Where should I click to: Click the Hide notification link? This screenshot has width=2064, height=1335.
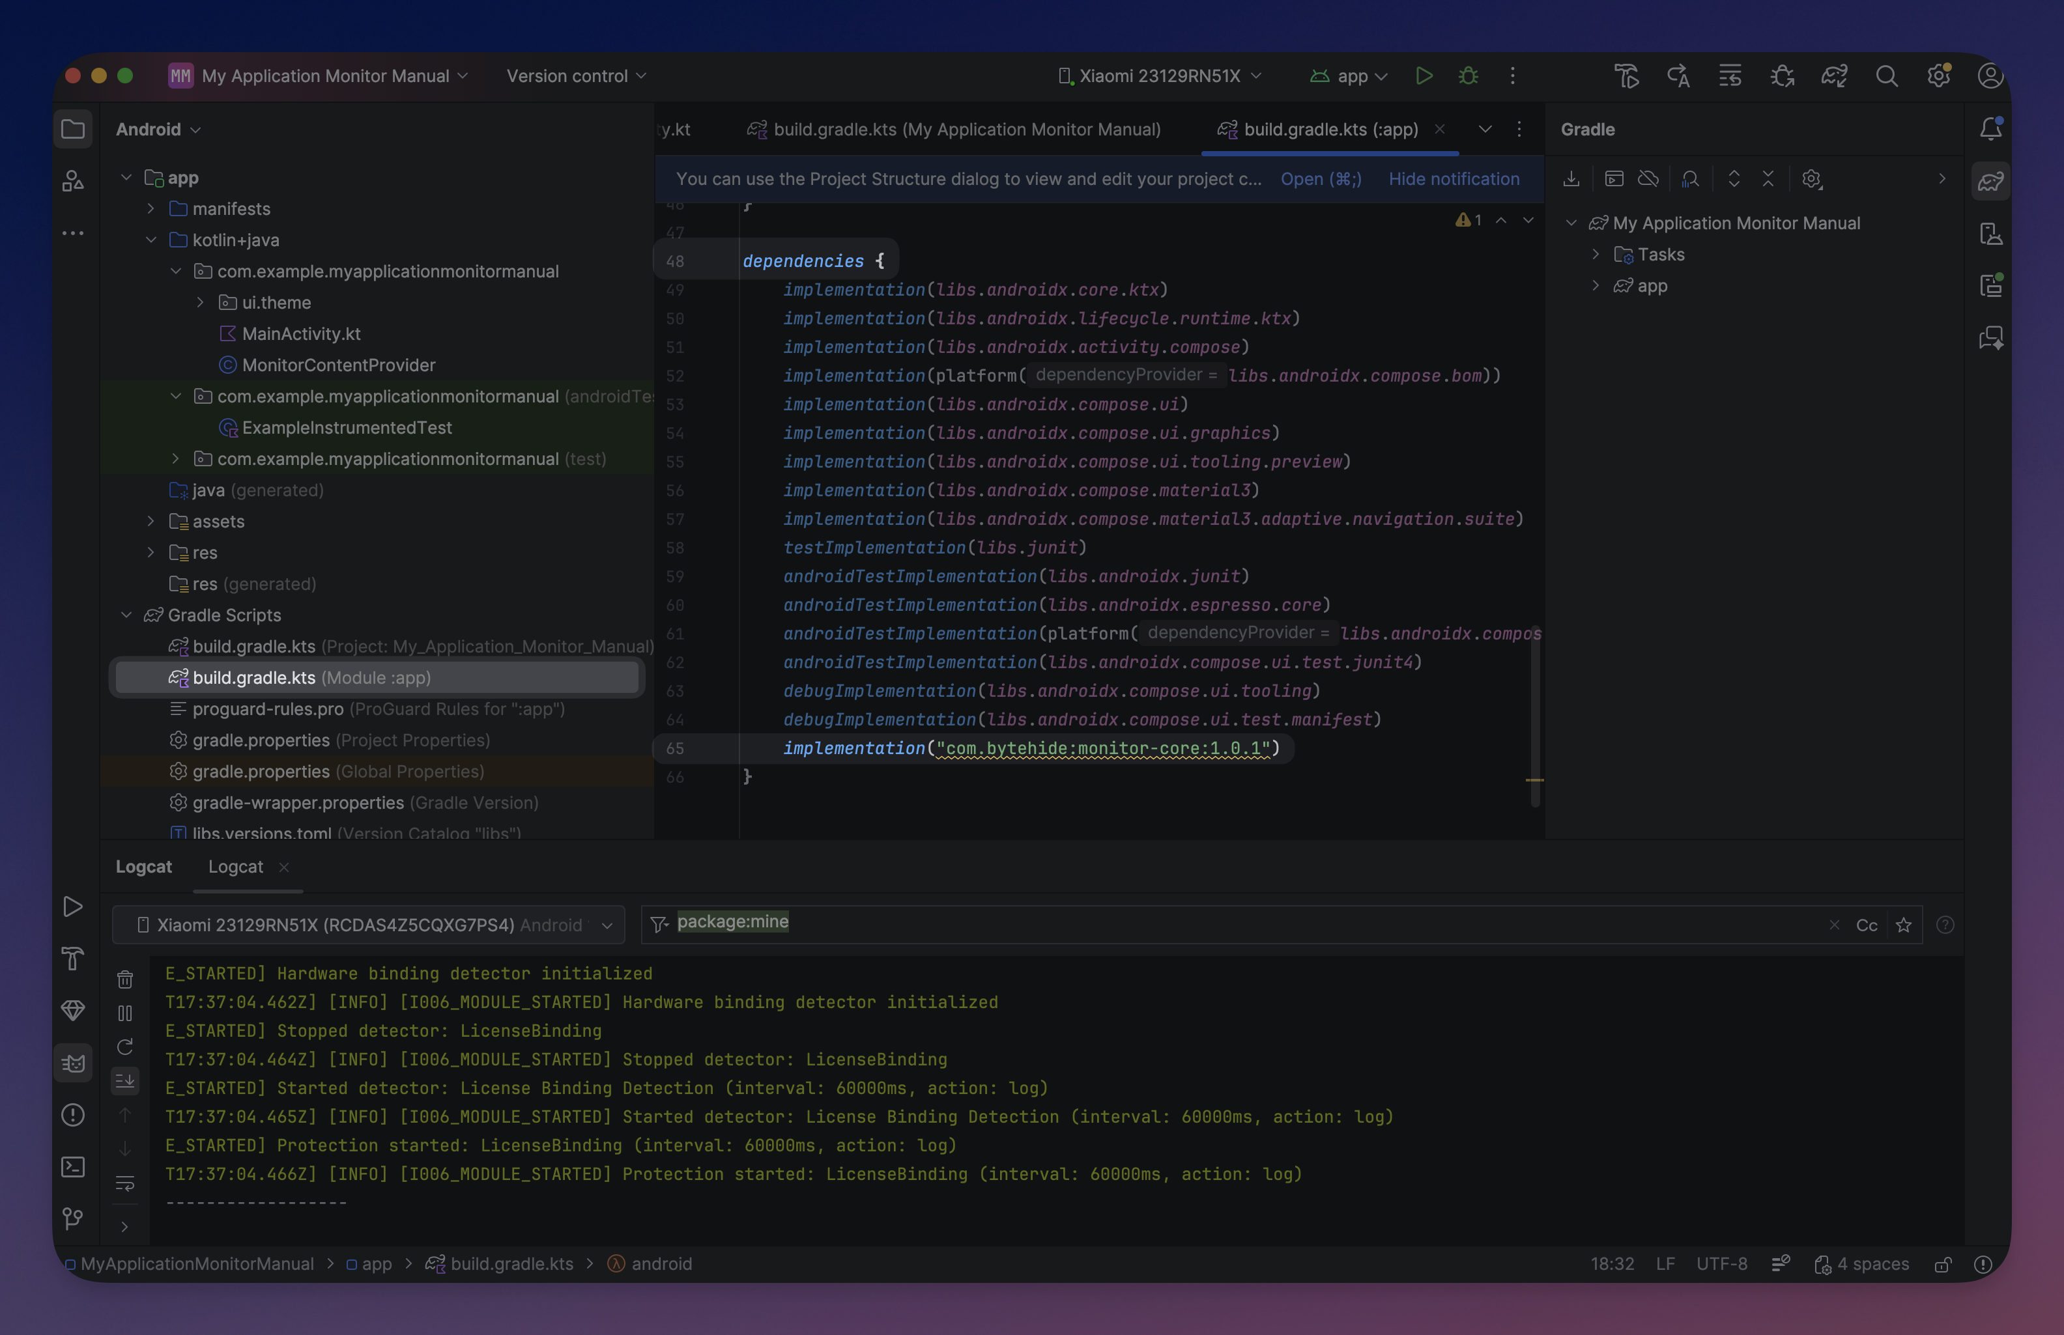coord(1454,180)
